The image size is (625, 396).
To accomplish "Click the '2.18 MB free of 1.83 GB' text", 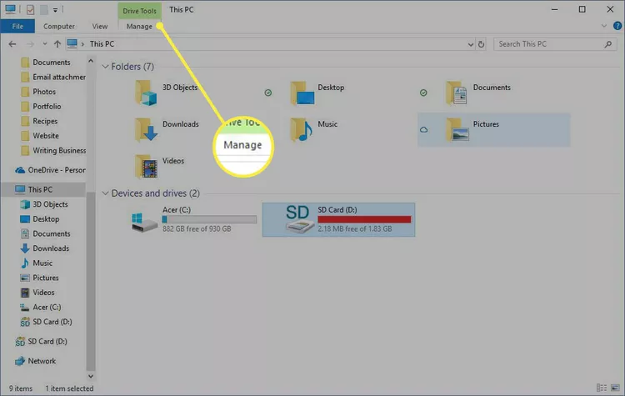I will coord(355,229).
